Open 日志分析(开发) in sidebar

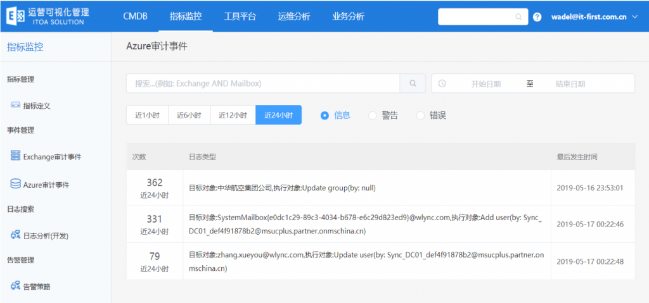click(46, 236)
